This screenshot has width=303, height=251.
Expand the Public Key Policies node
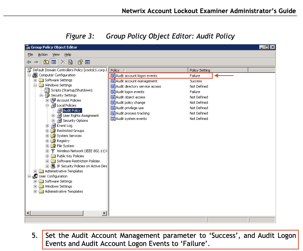click(47, 156)
